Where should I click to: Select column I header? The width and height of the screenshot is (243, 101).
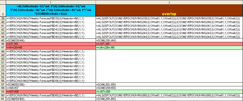51,2
